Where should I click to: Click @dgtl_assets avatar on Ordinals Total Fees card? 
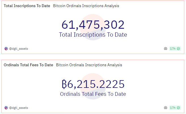point(6,108)
